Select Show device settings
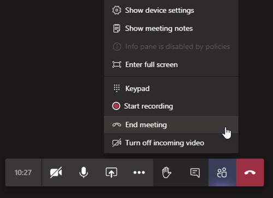This screenshot has width=273, height=198. (171, 10)
